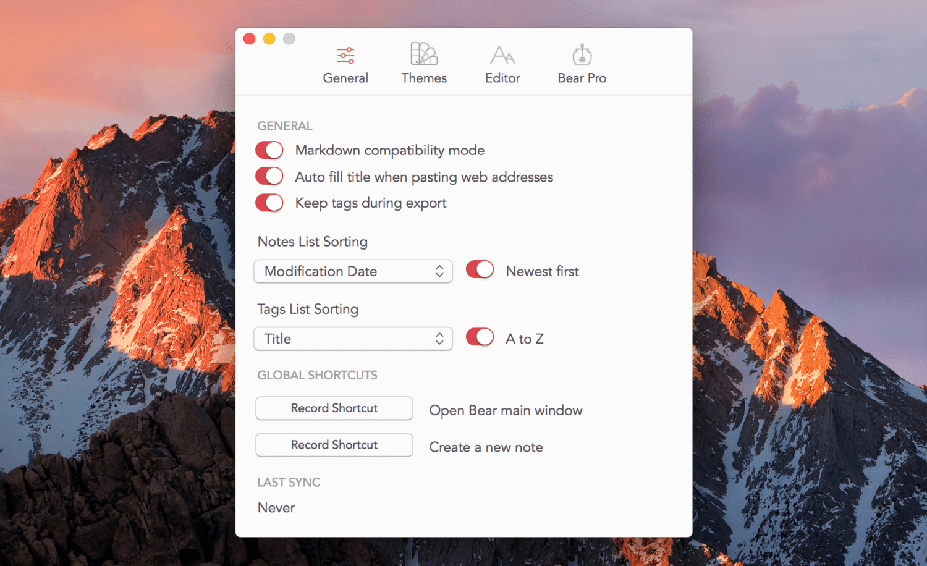Switch off A to Z tag sorting
The height and width of the screenshot is (566, 927).
coord(480,337)
